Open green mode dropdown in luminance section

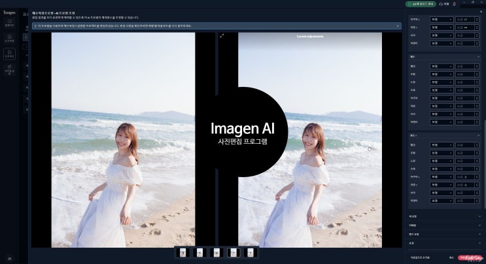pos(442,169)
